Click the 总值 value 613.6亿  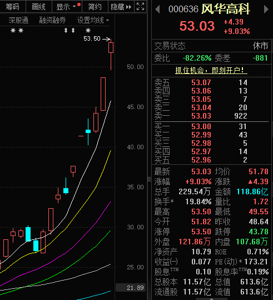click(x=254, y=282)
